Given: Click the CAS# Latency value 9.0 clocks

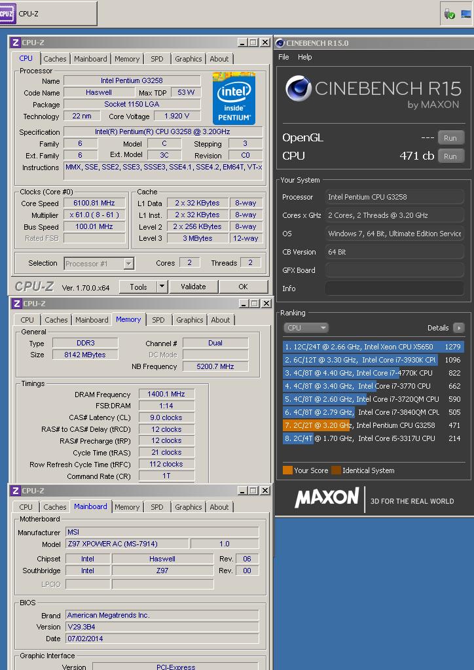Looking at the screenshot, I should [x=166, y=417].
